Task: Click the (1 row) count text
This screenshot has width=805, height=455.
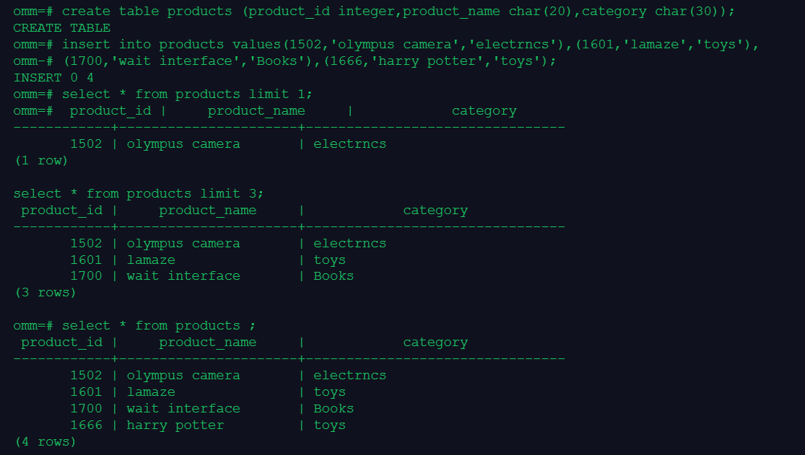Action: (x=41, y=161)
